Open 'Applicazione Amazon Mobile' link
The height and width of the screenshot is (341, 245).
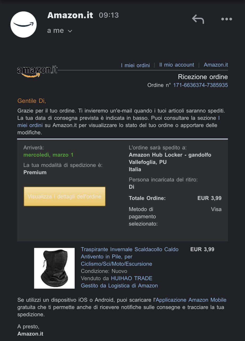click(191, 300)
